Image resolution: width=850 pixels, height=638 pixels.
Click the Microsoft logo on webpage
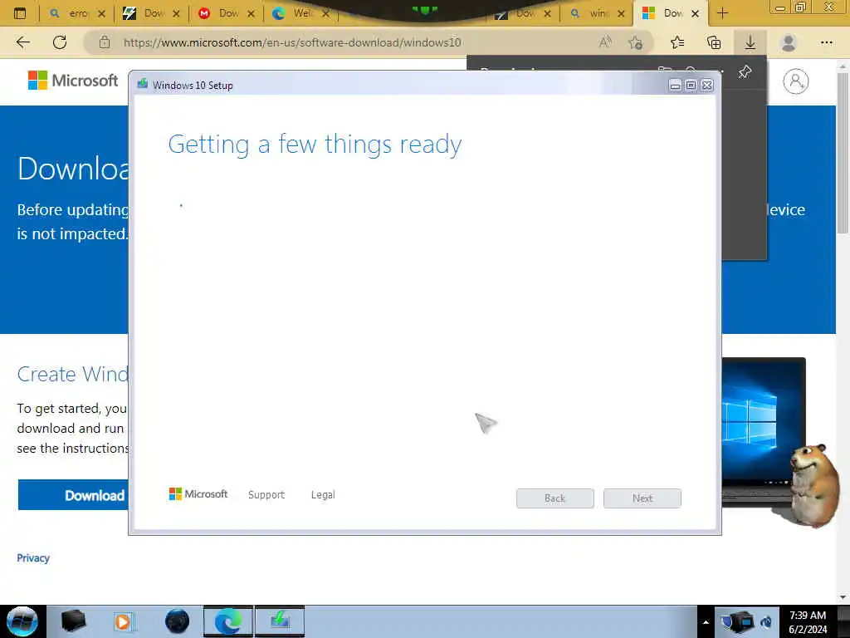pos(73,81)
